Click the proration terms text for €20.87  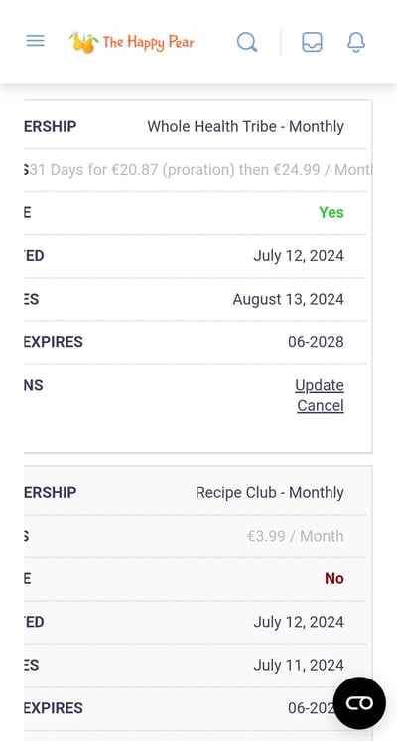click(200, 170)
